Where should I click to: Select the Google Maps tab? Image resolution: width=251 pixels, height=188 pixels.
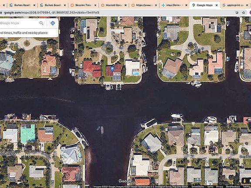(x=204, y=5)
